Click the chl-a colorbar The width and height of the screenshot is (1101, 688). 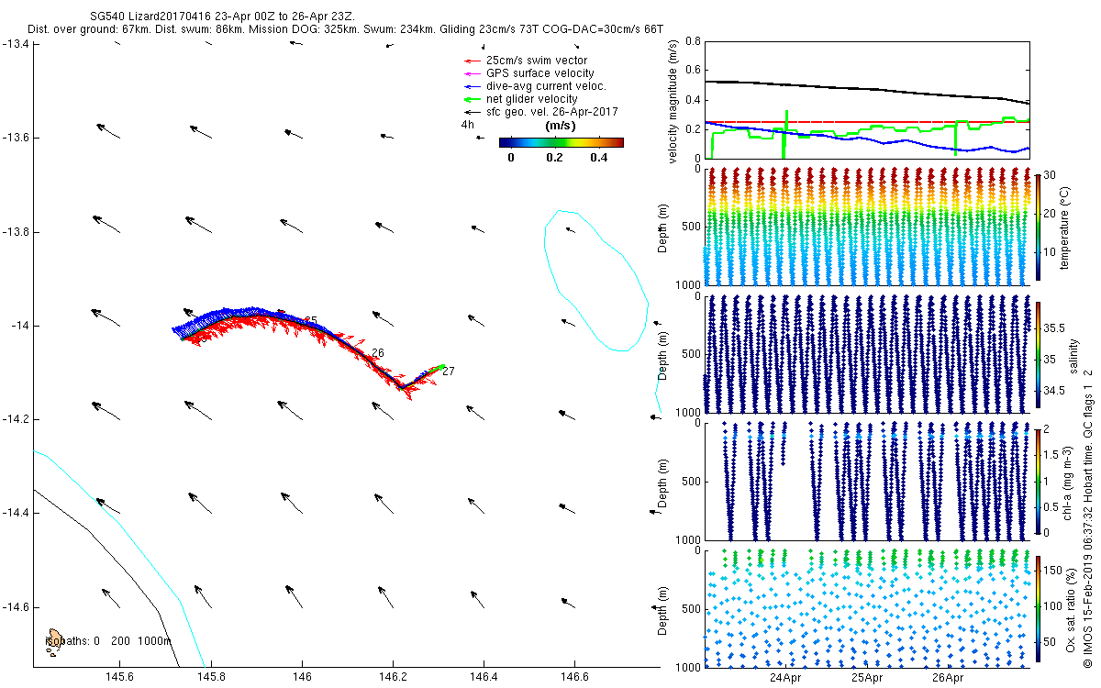pyautogui.click(x=1038, y=480)
